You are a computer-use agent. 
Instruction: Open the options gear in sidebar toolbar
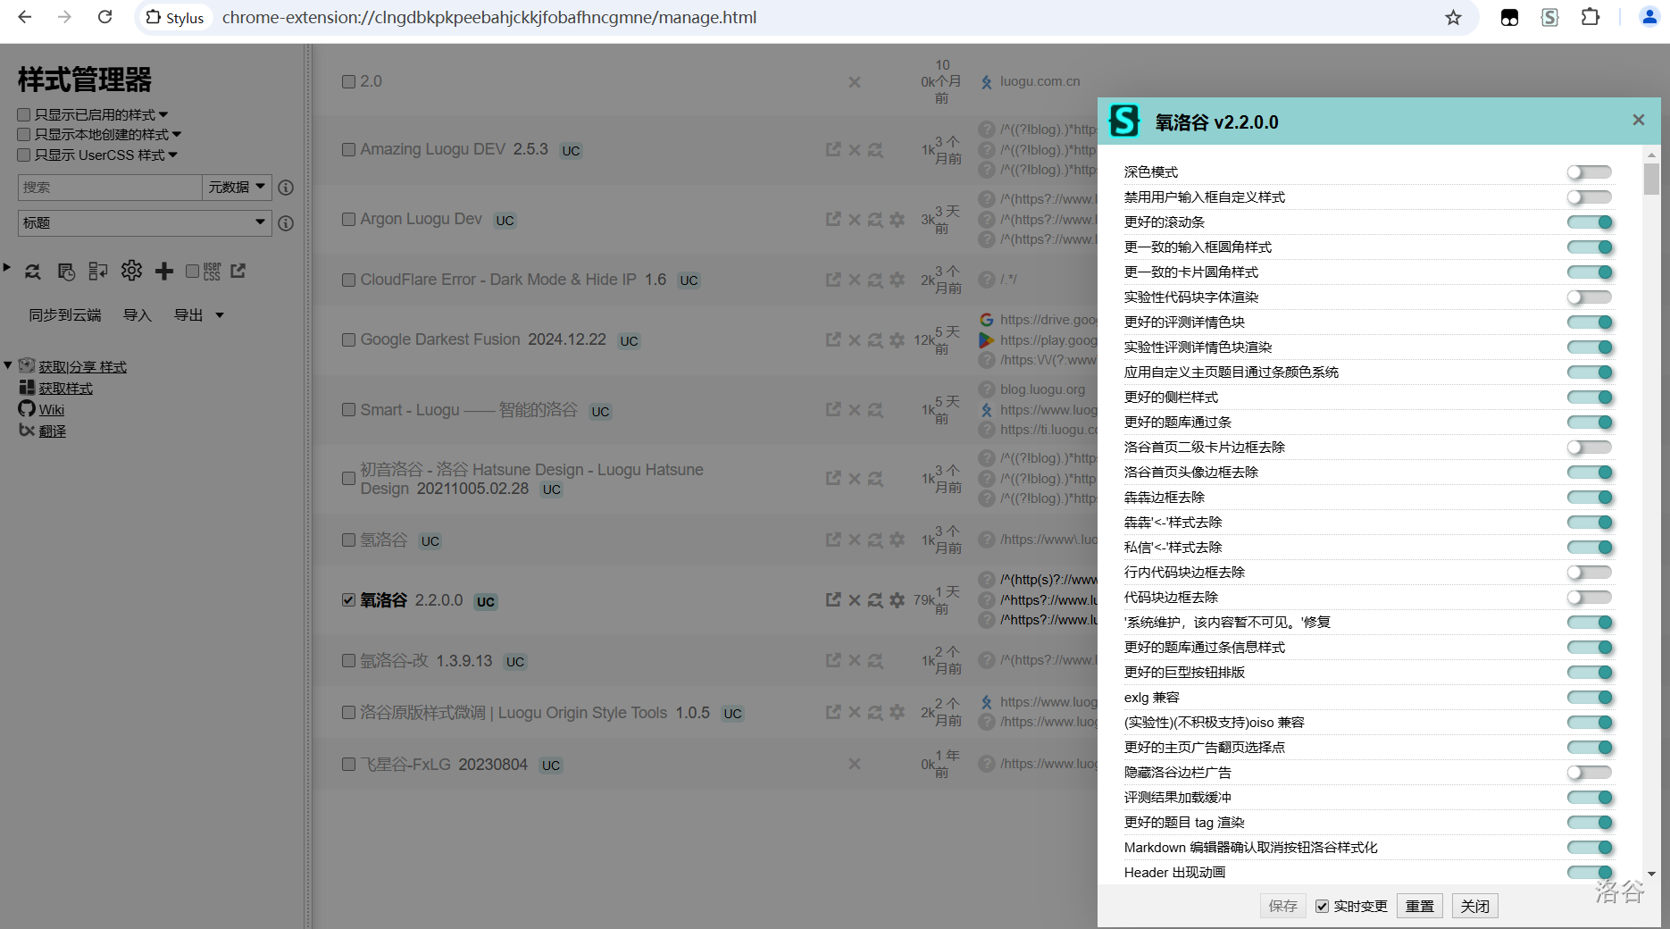[x=131, y=271]
